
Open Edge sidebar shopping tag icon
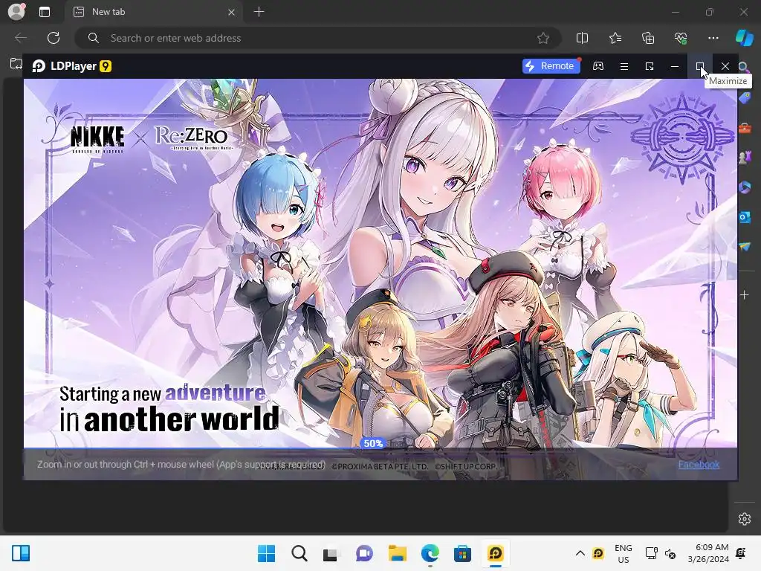tap(745, 98)
